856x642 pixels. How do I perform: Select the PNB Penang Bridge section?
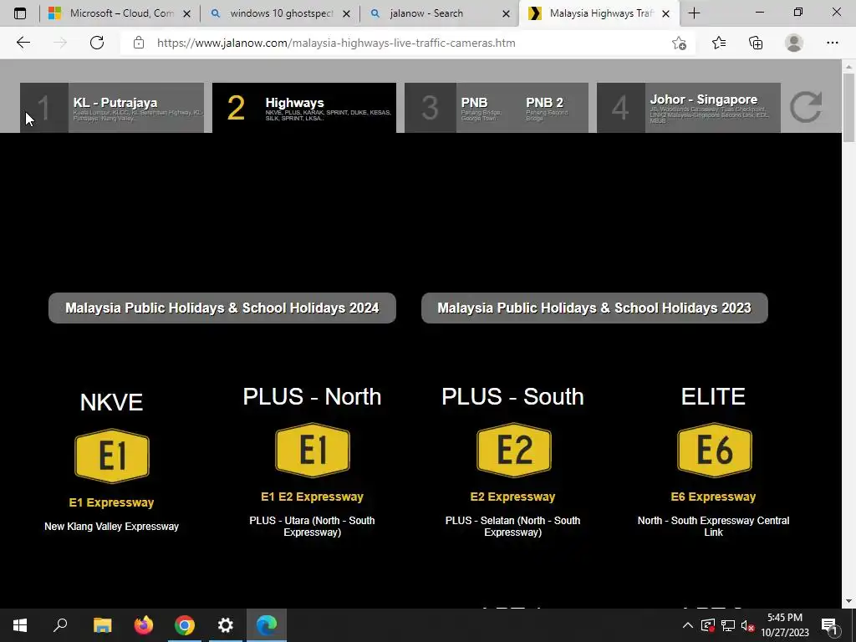point(481,108)
